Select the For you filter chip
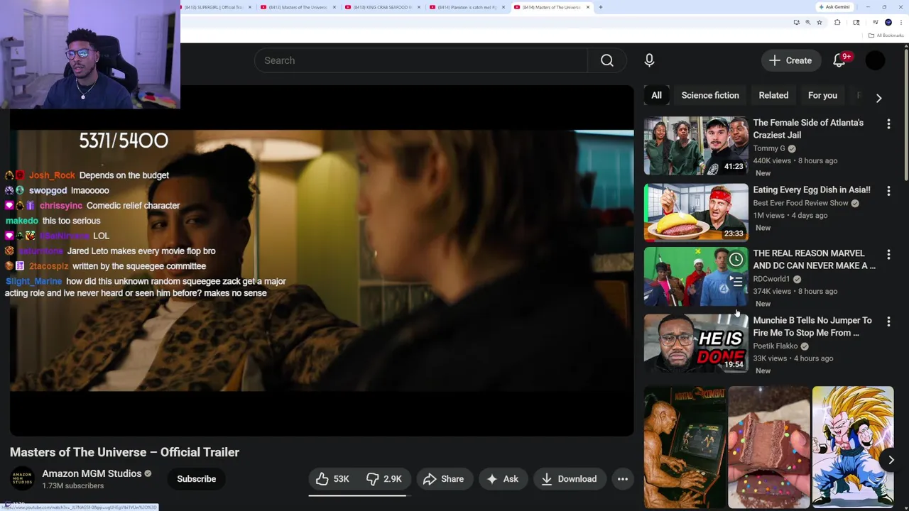Screen dimensions: 909x511 pos(822,95)
